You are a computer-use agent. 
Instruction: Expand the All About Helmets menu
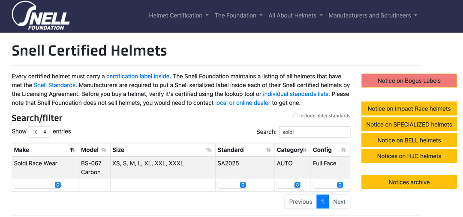click(x=296, y=15)
